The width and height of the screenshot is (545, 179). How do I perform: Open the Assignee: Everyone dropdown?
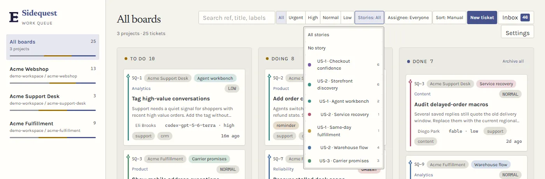(x=408, y=18)
